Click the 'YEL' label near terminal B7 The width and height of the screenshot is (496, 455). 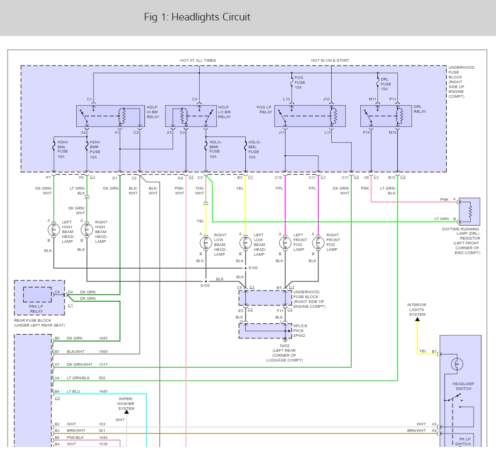click(422, 351)
